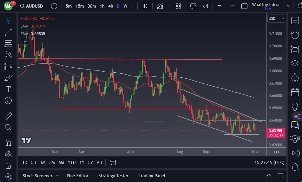
Task: Open the USD currency dropdown
Action: [276, 19]
